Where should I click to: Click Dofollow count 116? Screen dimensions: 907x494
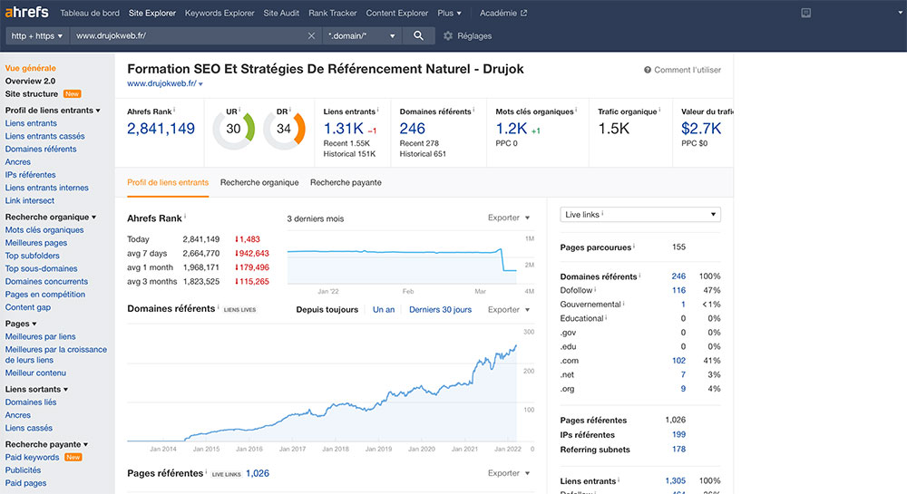(678, 290)
